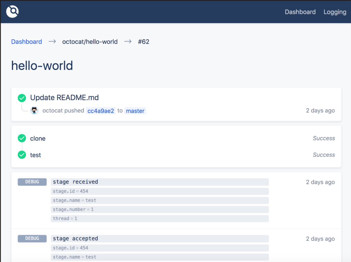351x262 pixels.
Task: Click DEBUG badge of stage accepted entry
Action: pyautogui.click(x=32, y=238)
